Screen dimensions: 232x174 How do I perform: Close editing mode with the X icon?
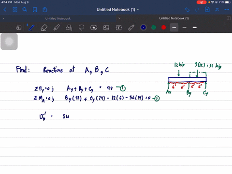tap(217, 10)
